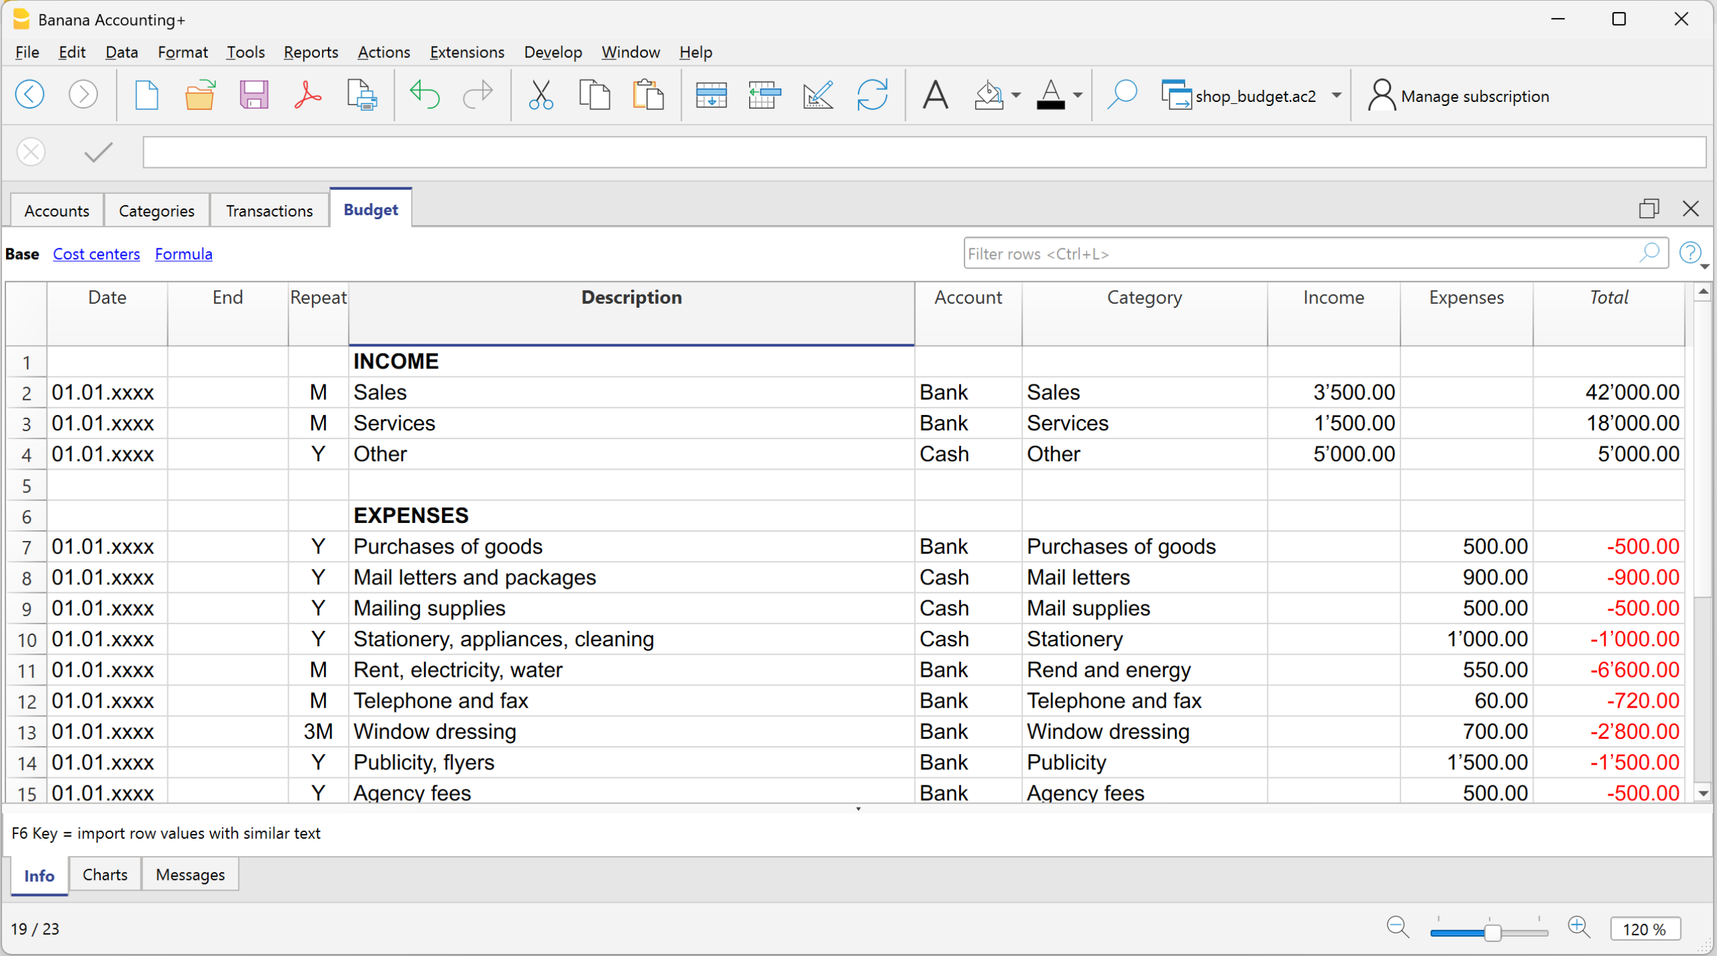1717x956 pixels.
Task: Click the Find magnifier icon in the toolbar
Action: pyautogui.click(x=1122, y=95)
